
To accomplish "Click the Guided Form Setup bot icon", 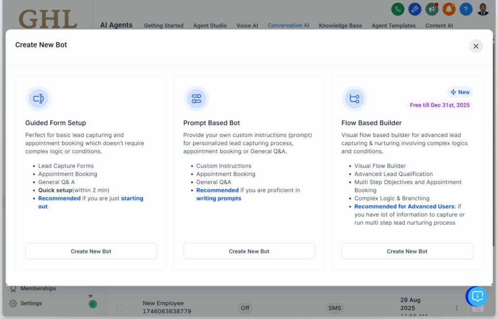I will [x=38, y=99].
